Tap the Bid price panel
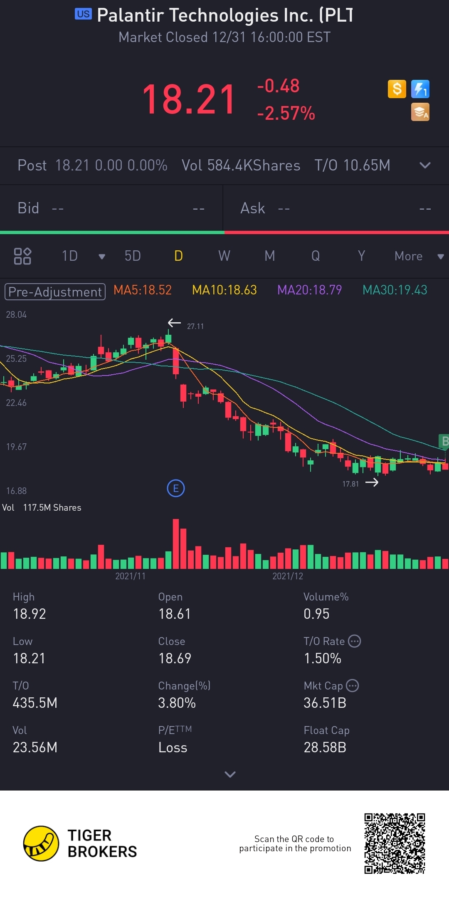Viewport: 449px width, 897px height. coord(111,208)
